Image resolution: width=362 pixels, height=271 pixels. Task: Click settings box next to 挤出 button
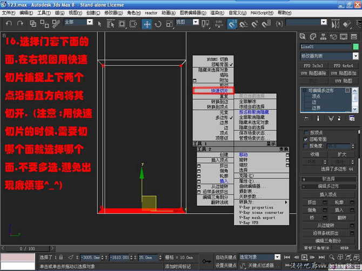[x=325, y=203]
